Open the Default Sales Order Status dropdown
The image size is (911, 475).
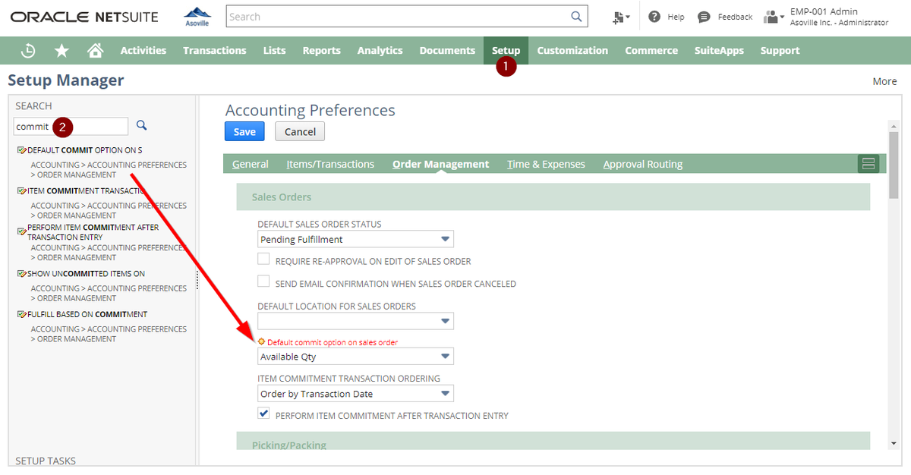pos(446,238)
